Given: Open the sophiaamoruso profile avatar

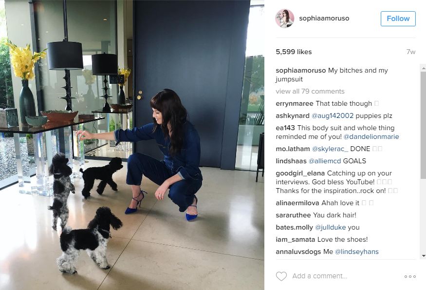Looking at the screenshot, I should pos(284,19).
